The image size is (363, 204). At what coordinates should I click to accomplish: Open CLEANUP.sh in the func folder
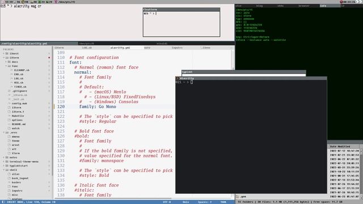[22, 70]
